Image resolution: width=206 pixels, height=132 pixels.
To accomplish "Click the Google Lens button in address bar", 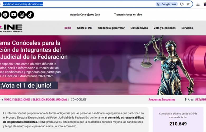I will [x=167, y=4].
